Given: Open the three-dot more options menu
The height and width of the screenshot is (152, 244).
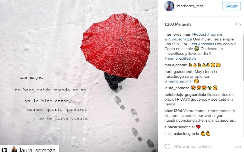Looking at the screenshot, I should click(x=238, y=147).
